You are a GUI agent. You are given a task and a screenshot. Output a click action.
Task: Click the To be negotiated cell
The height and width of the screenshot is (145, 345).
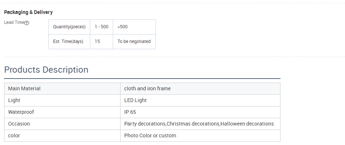pyautogui.click(x=135, y=41)
